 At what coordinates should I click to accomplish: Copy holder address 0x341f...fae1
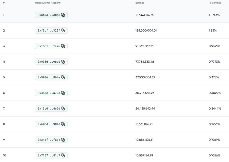[63, 140]
